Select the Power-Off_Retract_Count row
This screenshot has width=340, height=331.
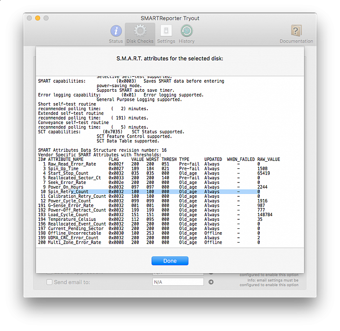tap(152, 210)
